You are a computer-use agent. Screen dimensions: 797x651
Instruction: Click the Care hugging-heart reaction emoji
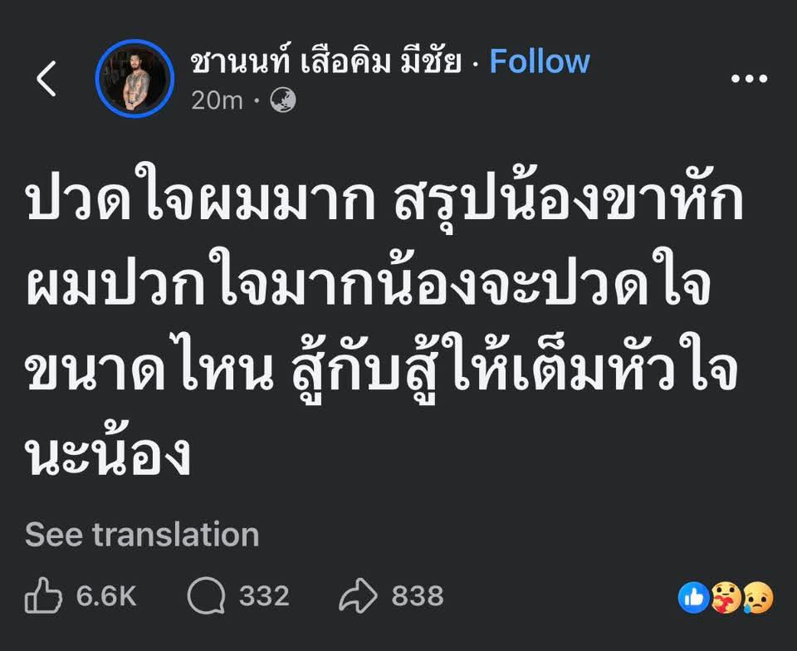[x=726, y=597]
